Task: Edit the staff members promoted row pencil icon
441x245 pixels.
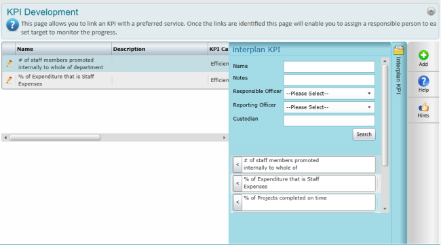Action: pyautogui.click(x=9, y=63)
